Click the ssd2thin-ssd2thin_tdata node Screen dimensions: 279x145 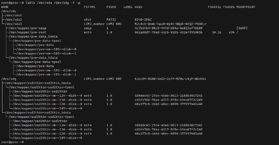38,113
